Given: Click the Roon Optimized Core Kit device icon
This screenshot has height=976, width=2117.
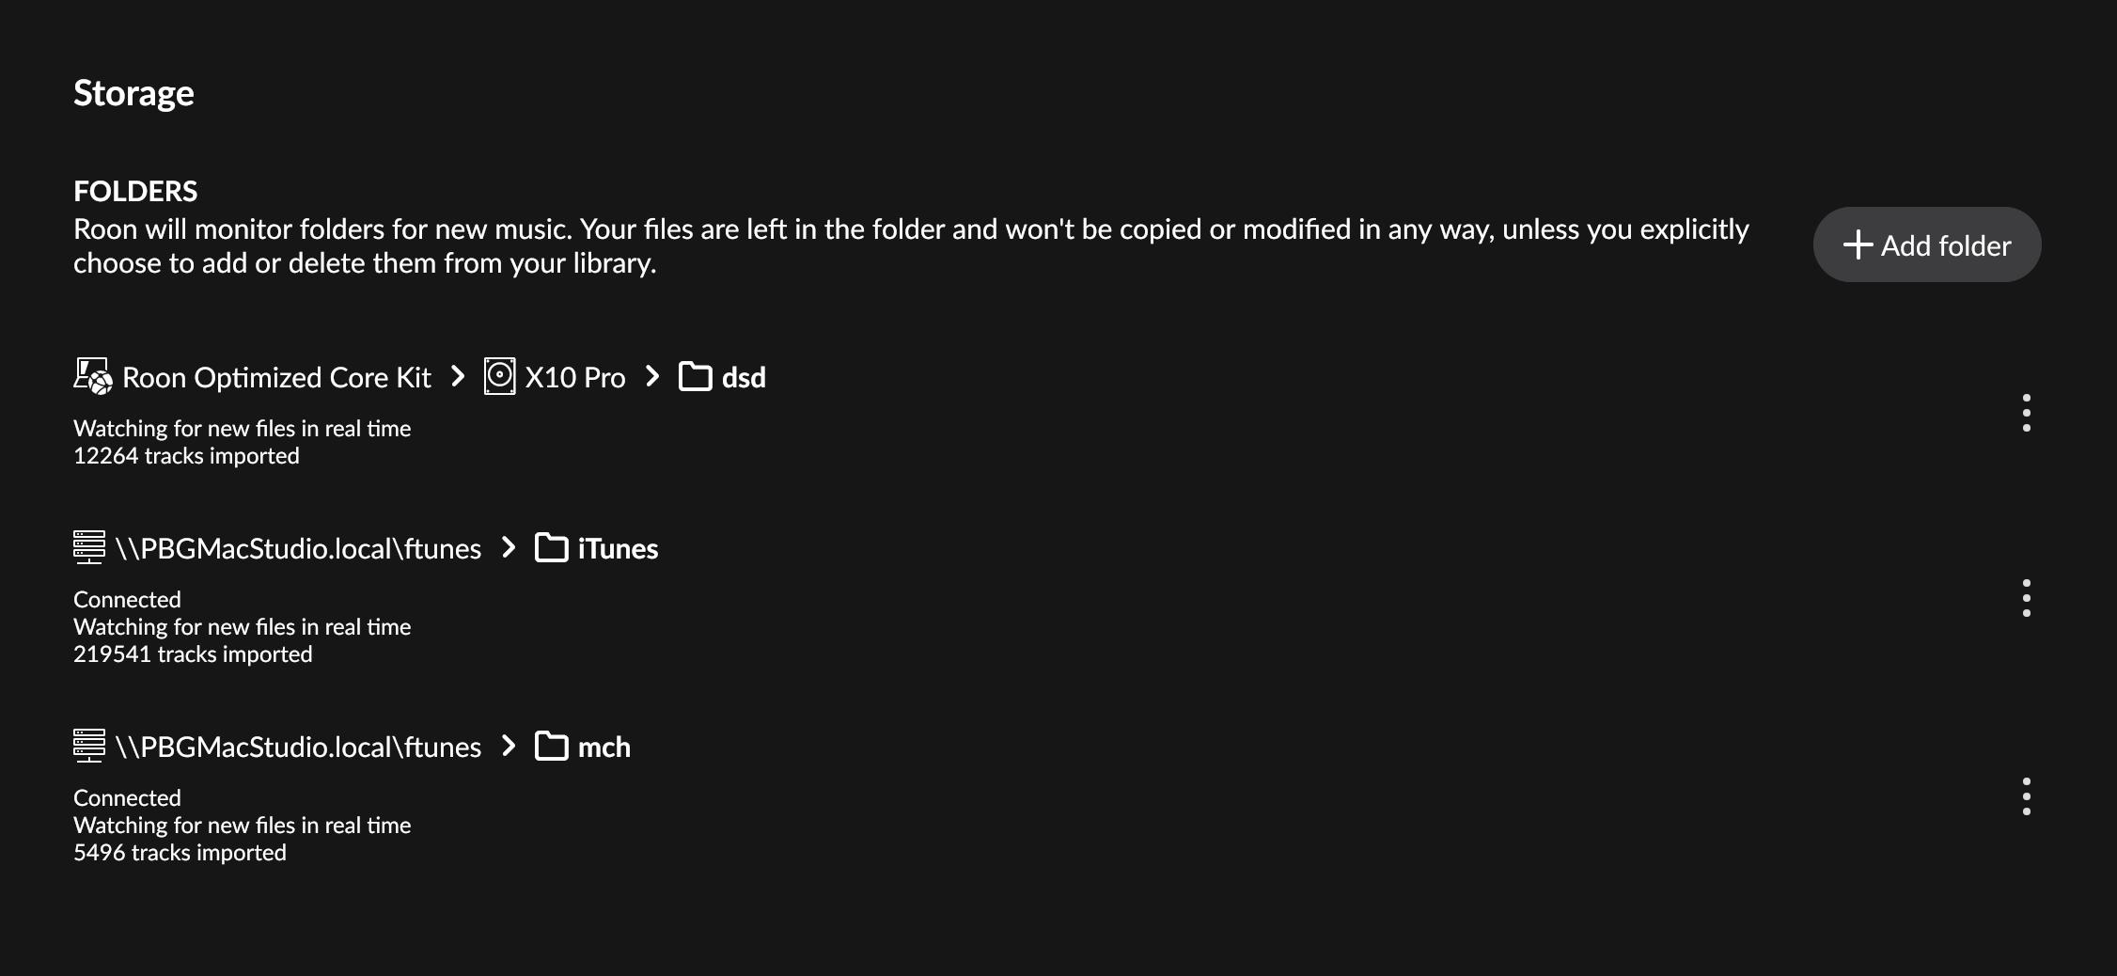Looking at the screenshot, I should [x=92, y=376].
